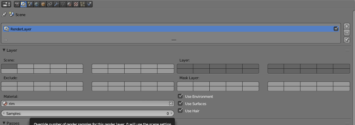
Task: Toggle the active dark Scene layer button
Action: click(x=9, y=66)
